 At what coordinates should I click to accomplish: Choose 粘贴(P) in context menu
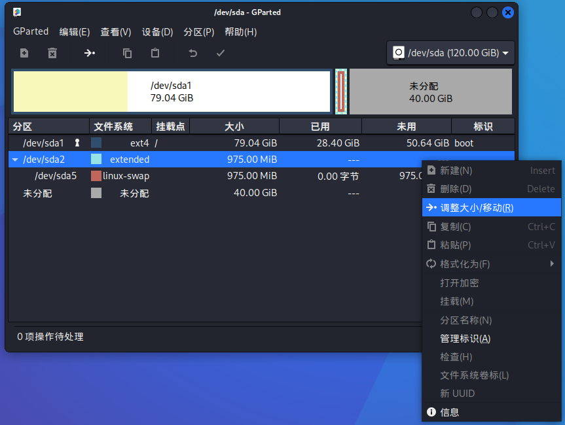[x=492, y=245]
